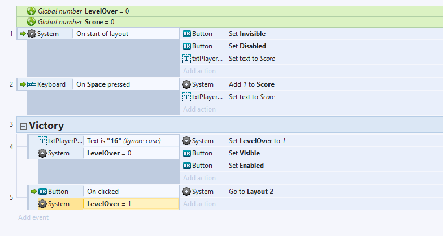Image resolution: width=443 pixels, height=236 pixels.
Task: Select On start of layout condition
Action: [x=126, y=34]
